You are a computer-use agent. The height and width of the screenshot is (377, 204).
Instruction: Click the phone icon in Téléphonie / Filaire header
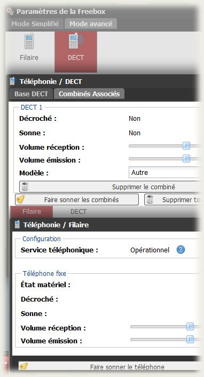coord(17,225)
